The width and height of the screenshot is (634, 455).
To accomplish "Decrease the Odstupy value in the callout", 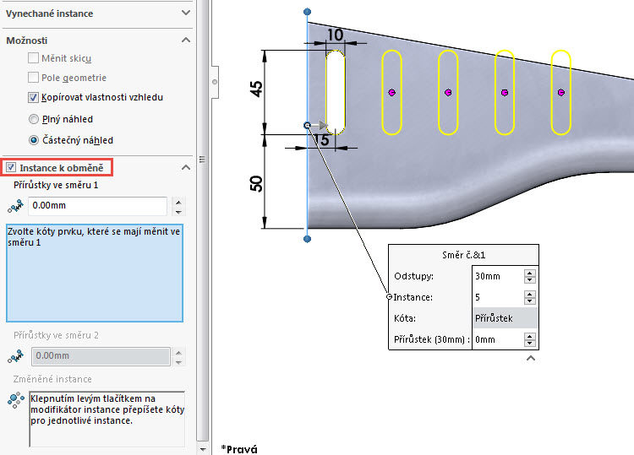I will coord(530,279).
